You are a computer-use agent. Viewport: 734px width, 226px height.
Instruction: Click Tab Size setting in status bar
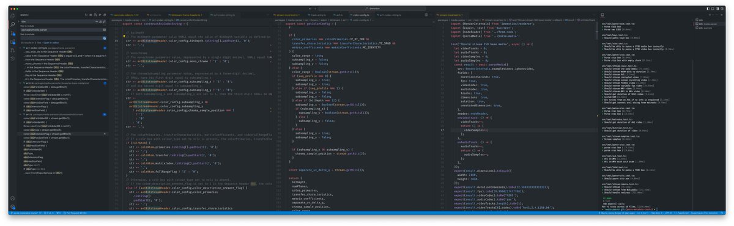pos(656,213)
